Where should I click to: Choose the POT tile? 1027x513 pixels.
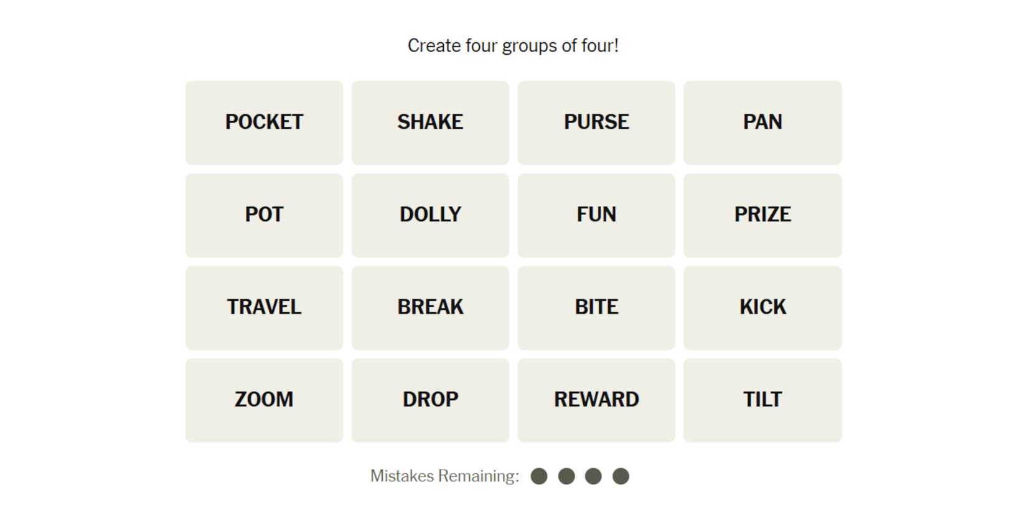click(264, 215)
